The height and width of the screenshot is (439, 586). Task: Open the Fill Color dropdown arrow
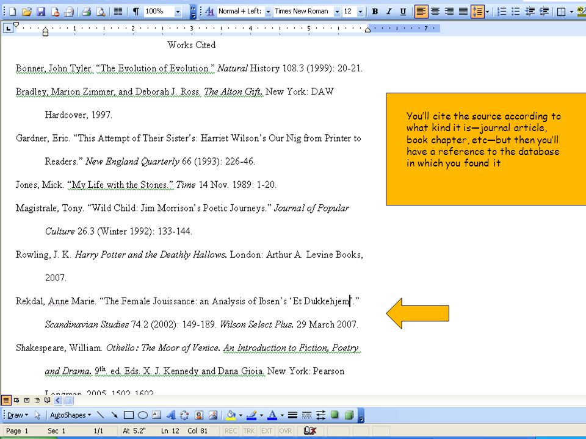coord(241,415)
